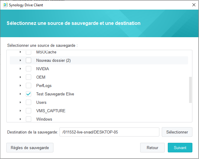Check the MSOCache folder checkbox
The width and height of the screenshot is (199, 159).
click(x=29, y=52)
